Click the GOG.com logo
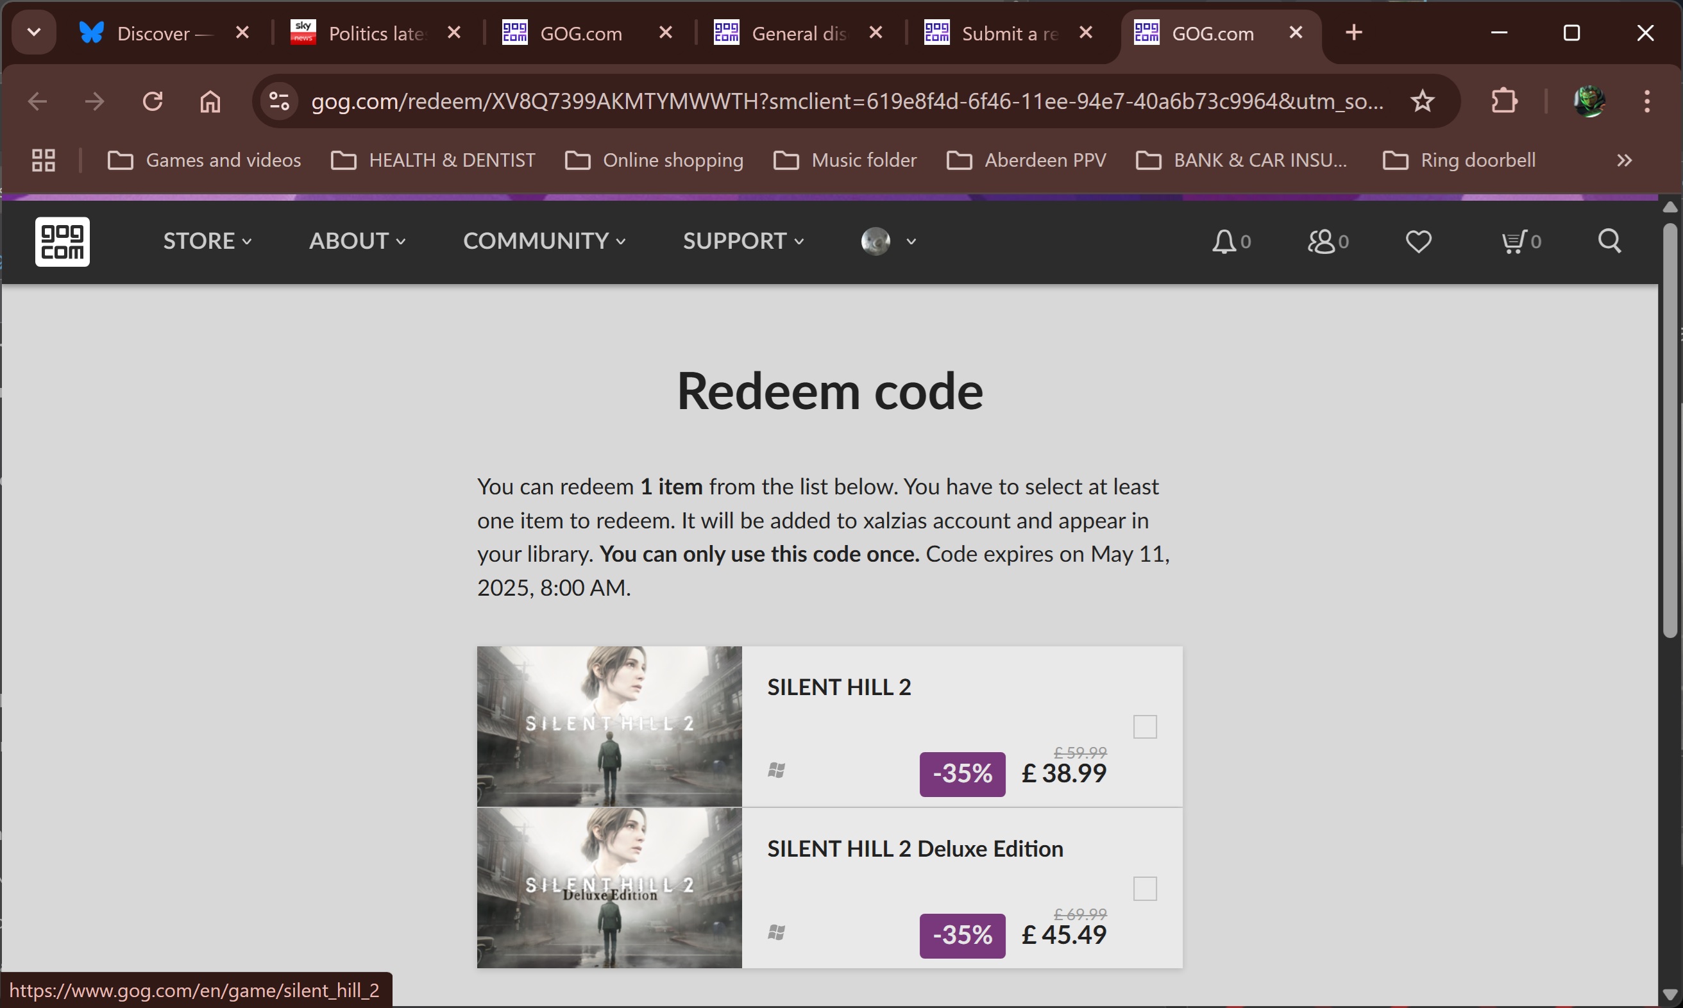The width and height of the screenshot is (1683, 1008). tap(62, 241)
